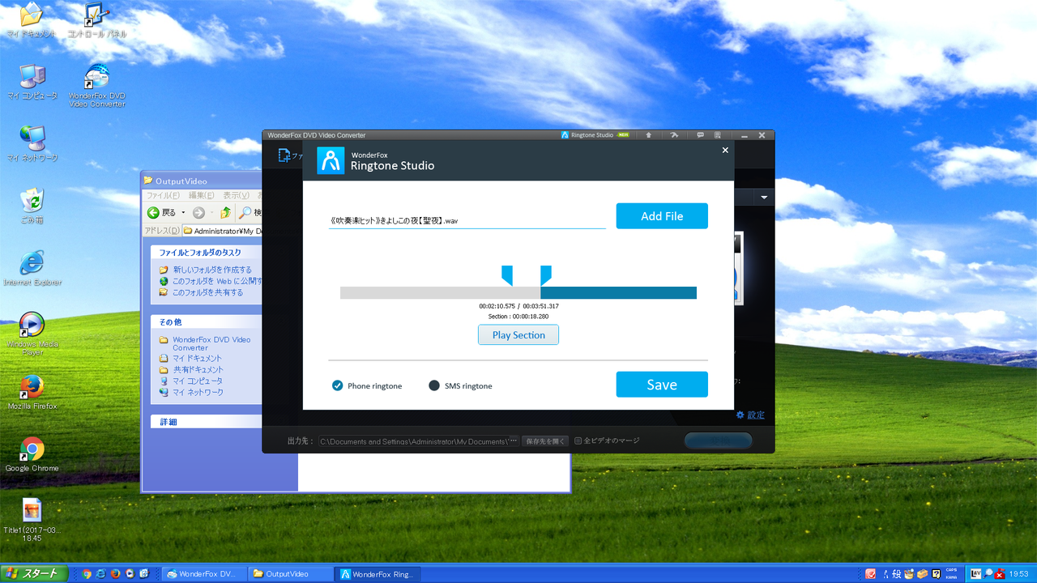This screenshot has width=1037, height=583.
Task: Click the ringtone audio timeline bar
Action: click(518, 292)
